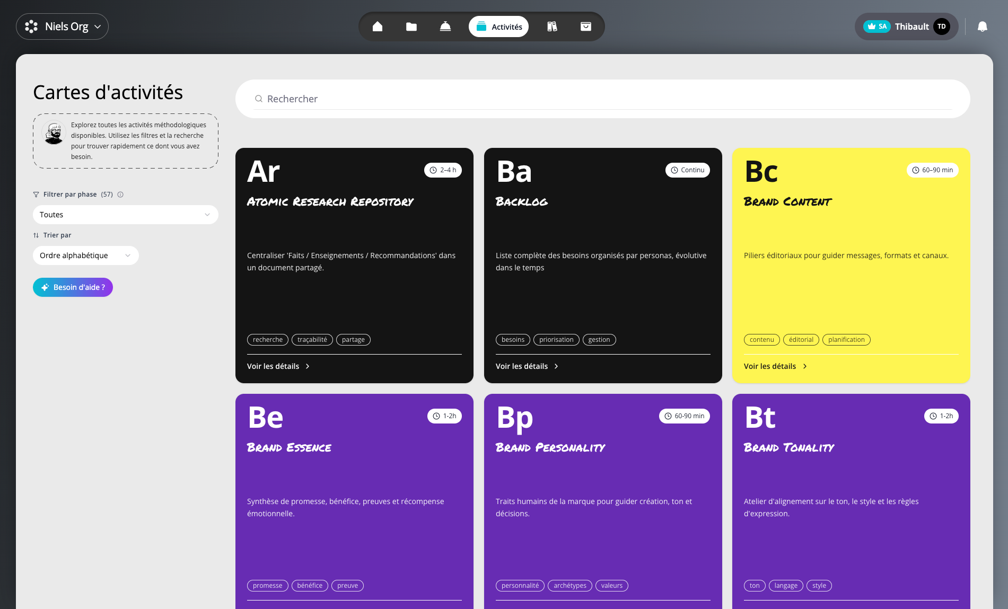Open Voir les détails on Brand Content
The height and width of the screenshot is (609, 1008).
coord(775,366)
